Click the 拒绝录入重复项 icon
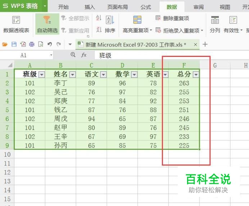The image size is (249, 206). click(x=158, y=30)
